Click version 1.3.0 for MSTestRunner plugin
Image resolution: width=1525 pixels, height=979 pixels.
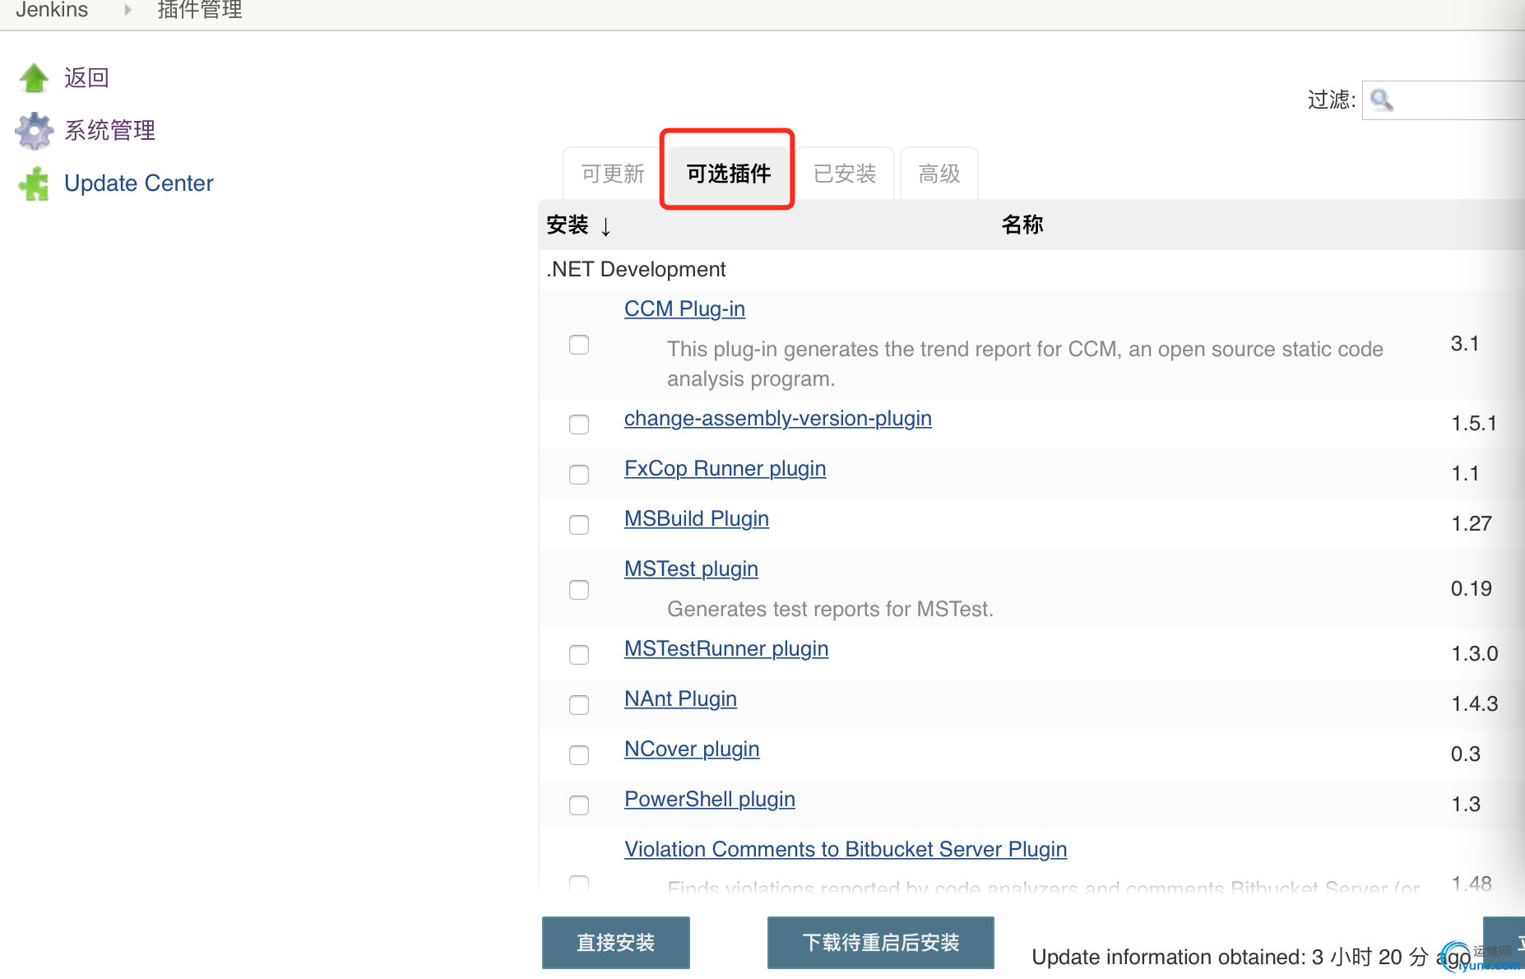coord(1475,654)
